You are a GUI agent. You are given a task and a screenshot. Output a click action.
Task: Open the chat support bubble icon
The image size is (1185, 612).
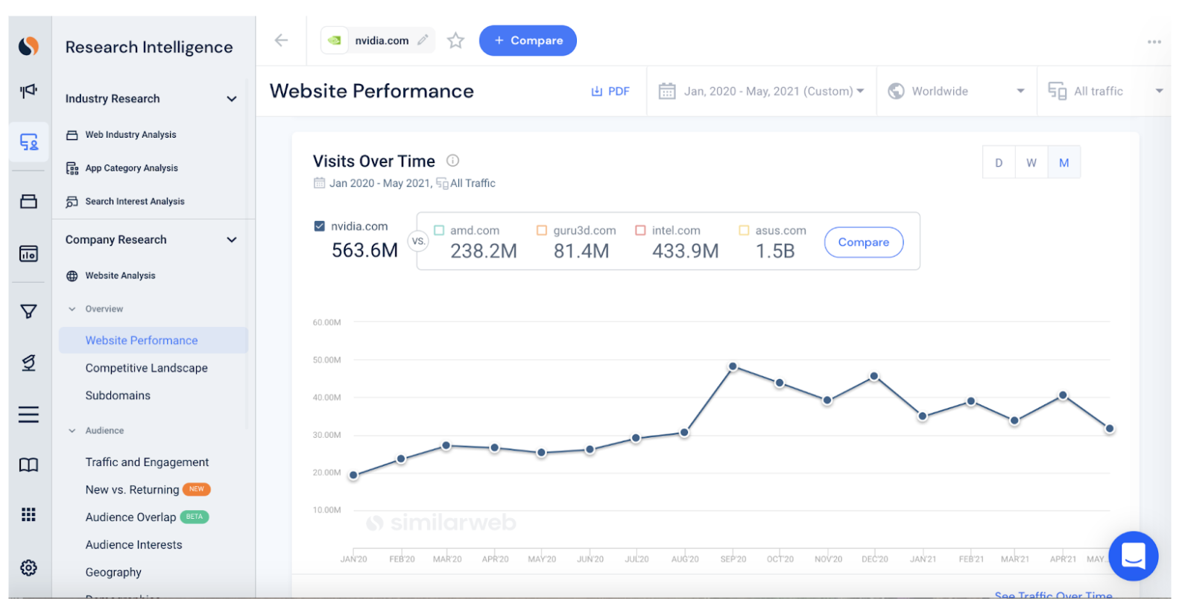1133,555
